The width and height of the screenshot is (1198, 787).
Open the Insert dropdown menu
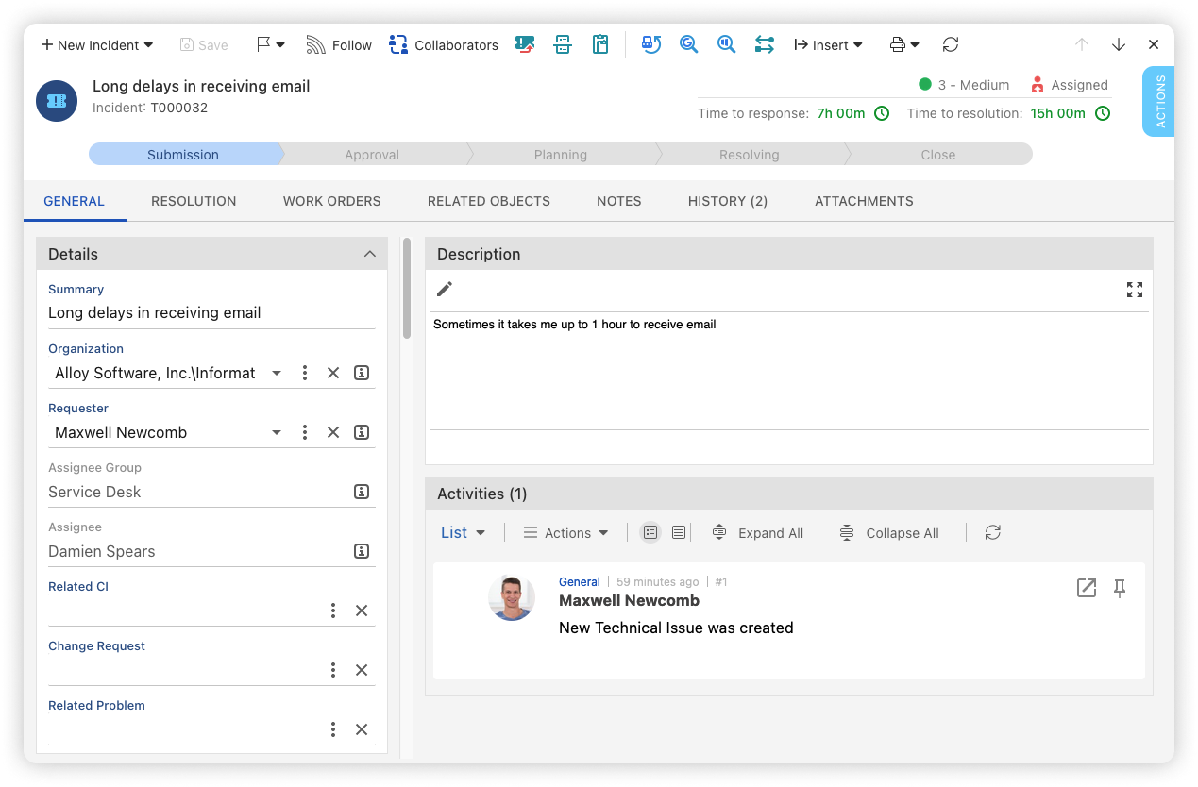point(828,45)
